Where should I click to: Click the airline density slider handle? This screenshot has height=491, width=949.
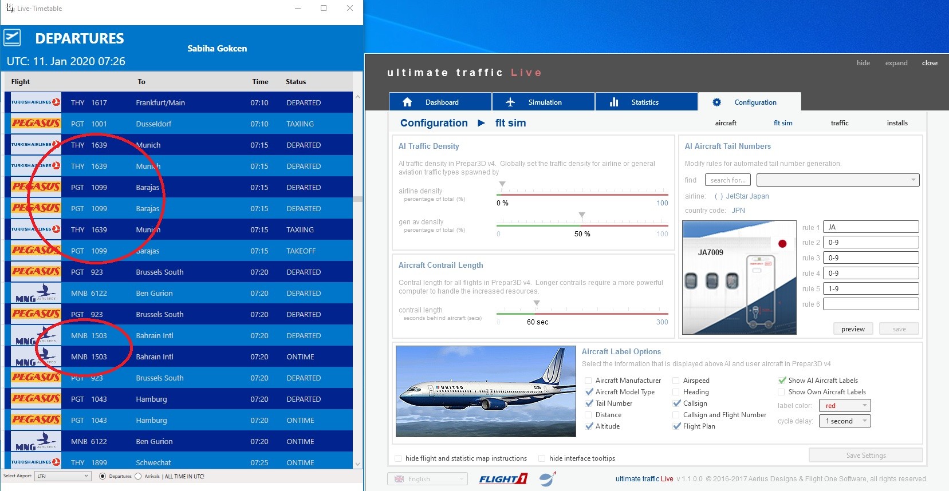tap(502, 184)
